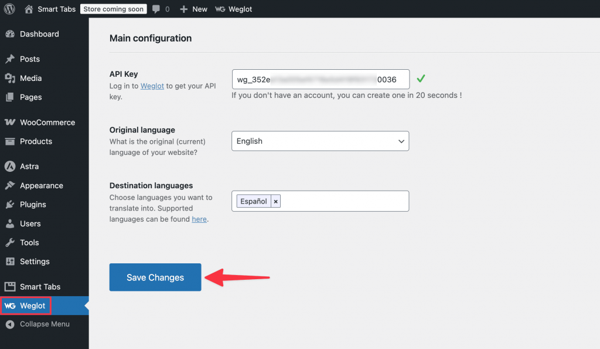Open the Plugins menu icon

coord(10,205)
